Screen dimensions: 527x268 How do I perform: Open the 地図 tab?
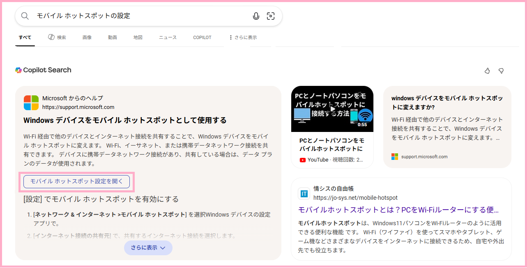pos(138,37)
